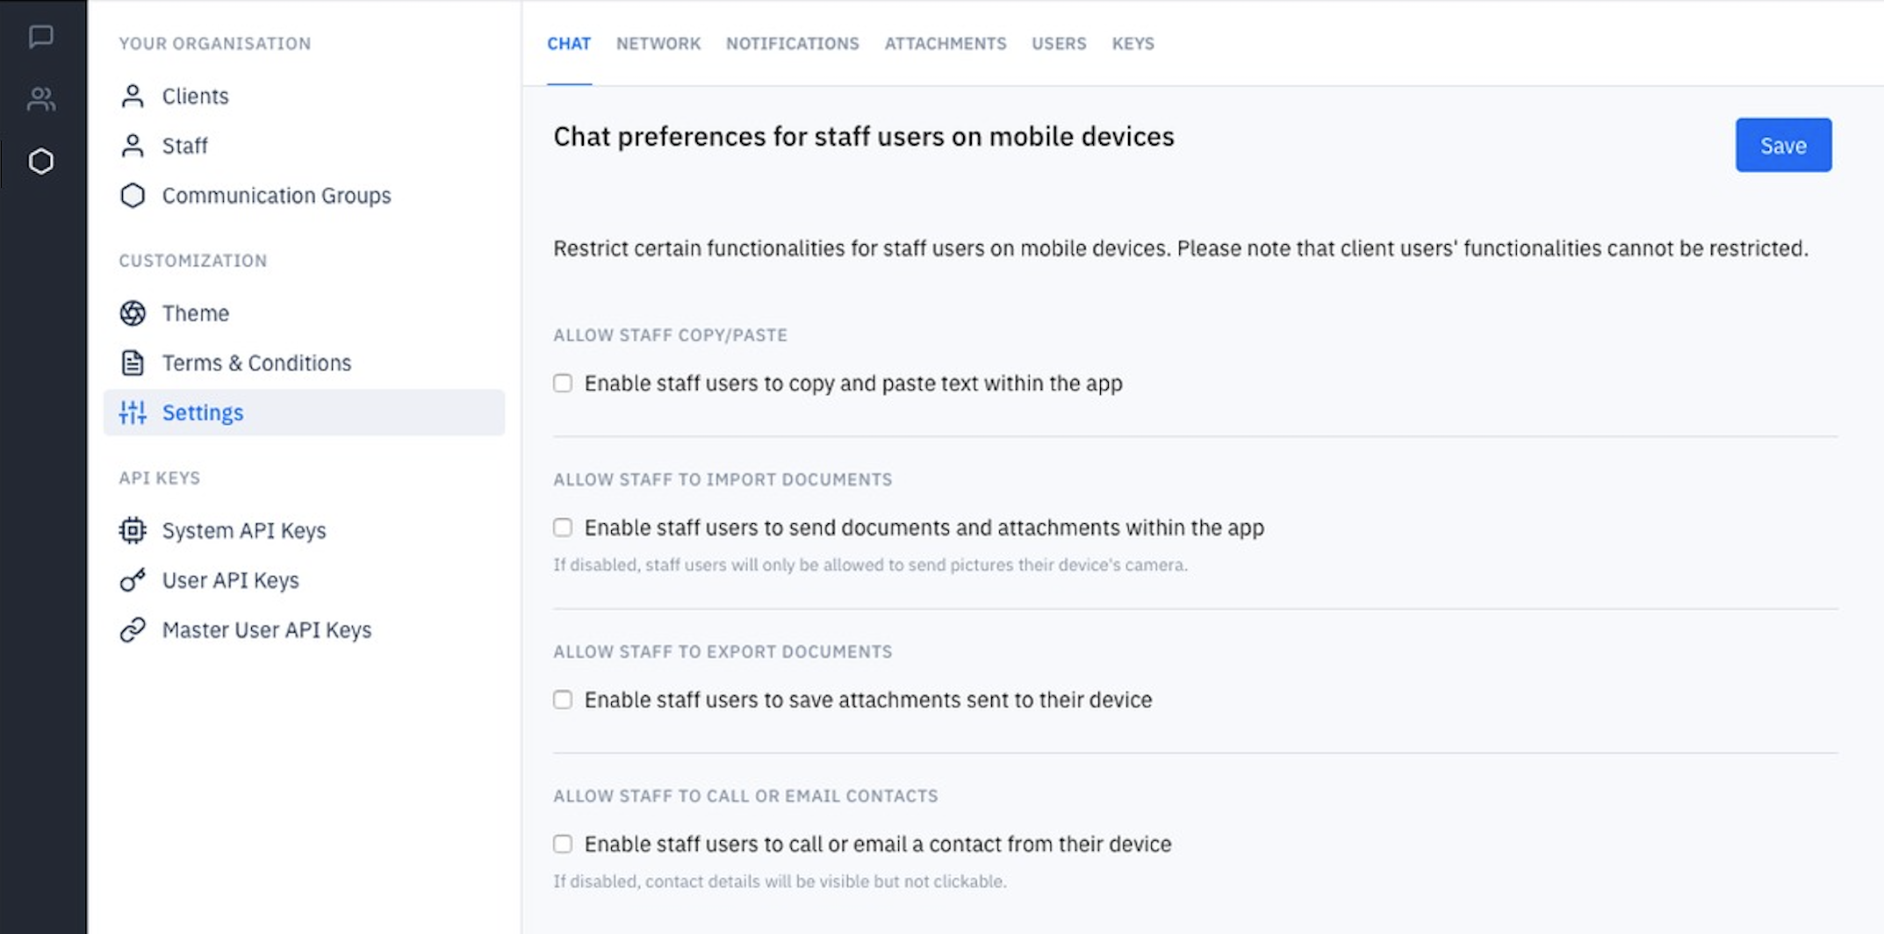Click the 'Your Organisation' sidebar heading
1884x934 pixels.
click(215, 44)
